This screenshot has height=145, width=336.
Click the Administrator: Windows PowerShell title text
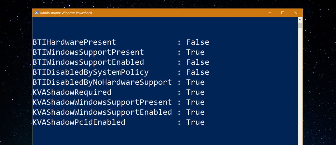[66, 13]
